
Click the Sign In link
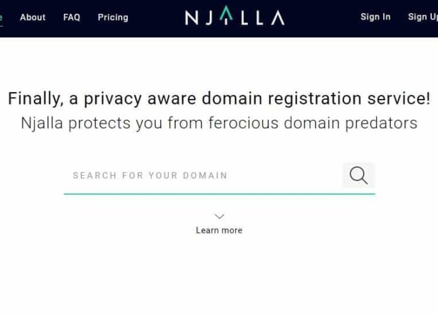(x=376, y=17)
